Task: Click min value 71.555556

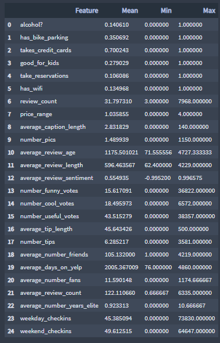Action: [158, 153]
